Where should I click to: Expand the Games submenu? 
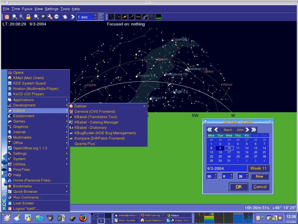(x=39, y=121)
